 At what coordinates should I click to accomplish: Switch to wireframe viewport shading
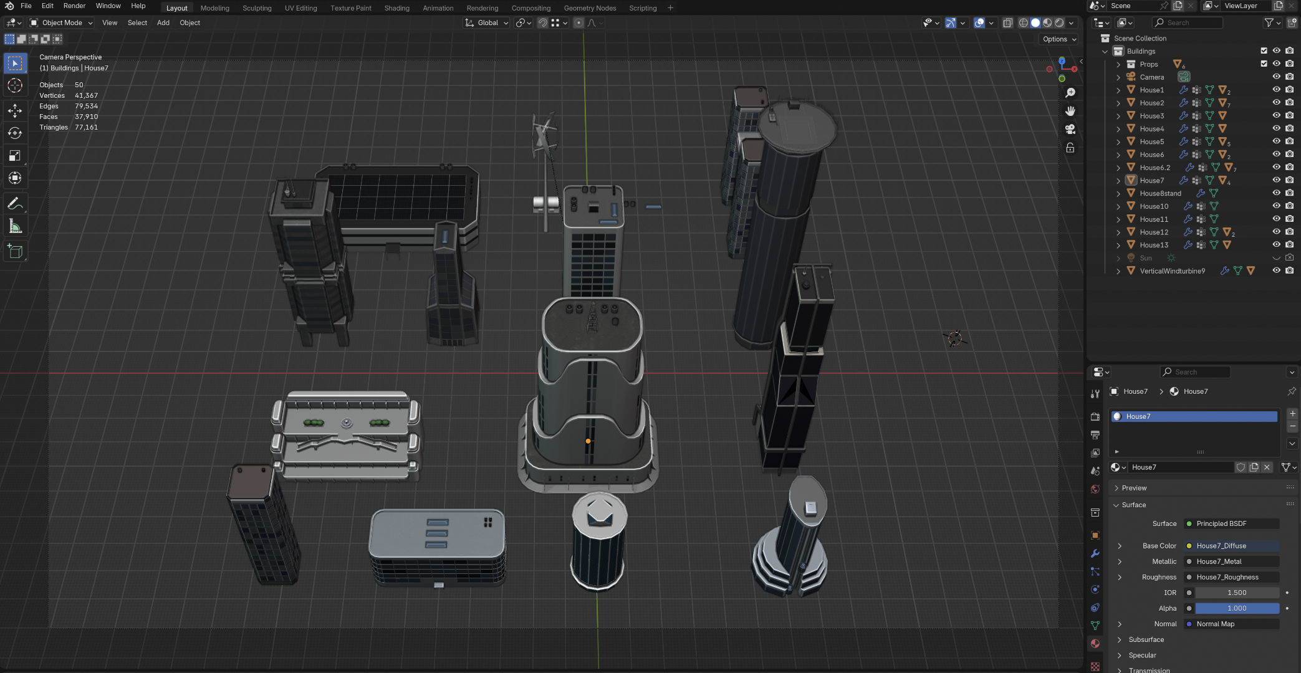point(1024,23)
